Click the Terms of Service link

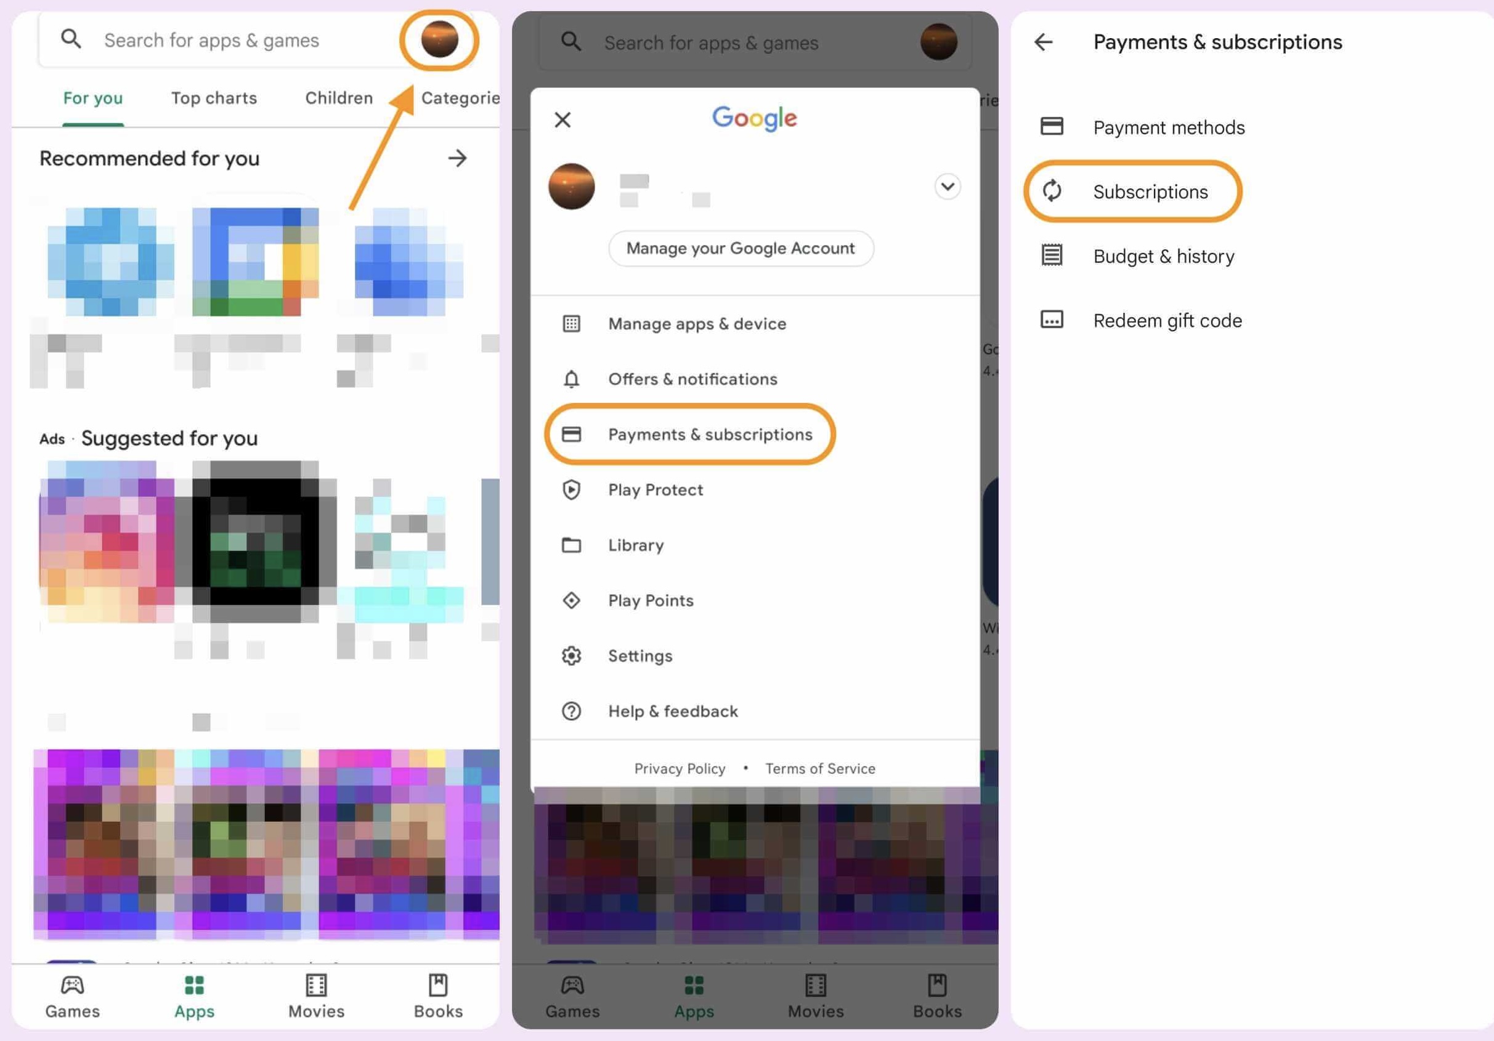coord(820,768)
